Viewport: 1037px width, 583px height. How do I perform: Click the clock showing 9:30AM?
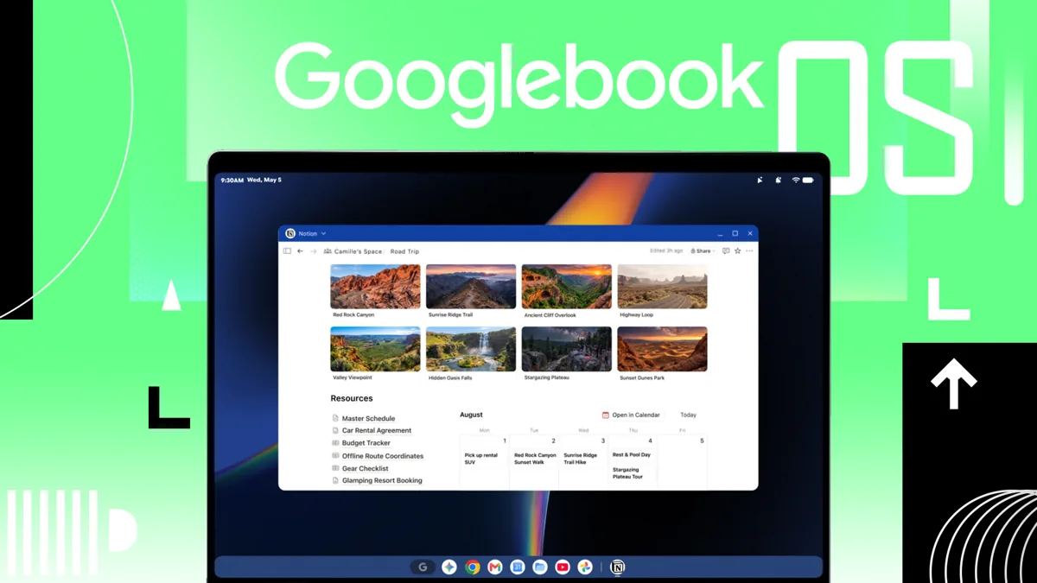click(x=232, y=181)
